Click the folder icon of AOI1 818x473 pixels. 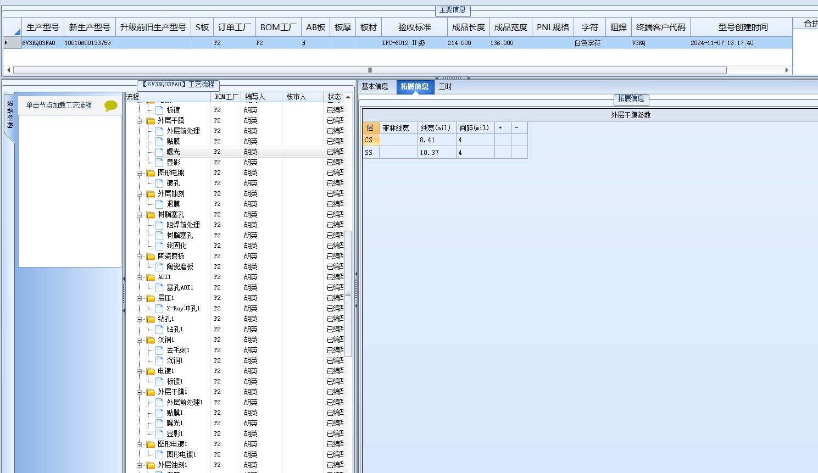tap(151, 277)
